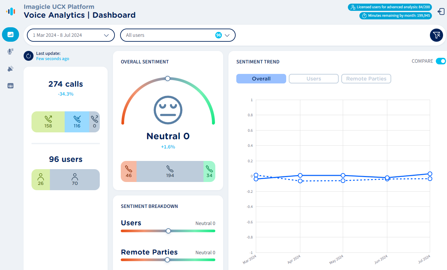Select the Overall sentiment trend tab

point(261,79)
